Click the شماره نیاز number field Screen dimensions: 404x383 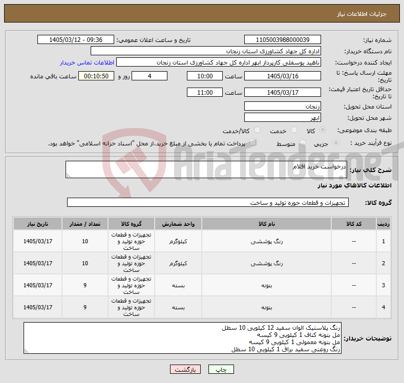(x=282, y=39)
